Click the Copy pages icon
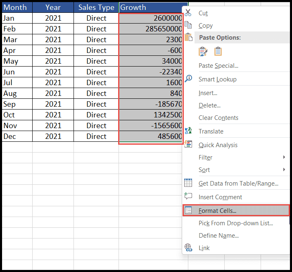The width and height of the screenshot is (292, 272). pyautogui.click(x=188, y=25)
